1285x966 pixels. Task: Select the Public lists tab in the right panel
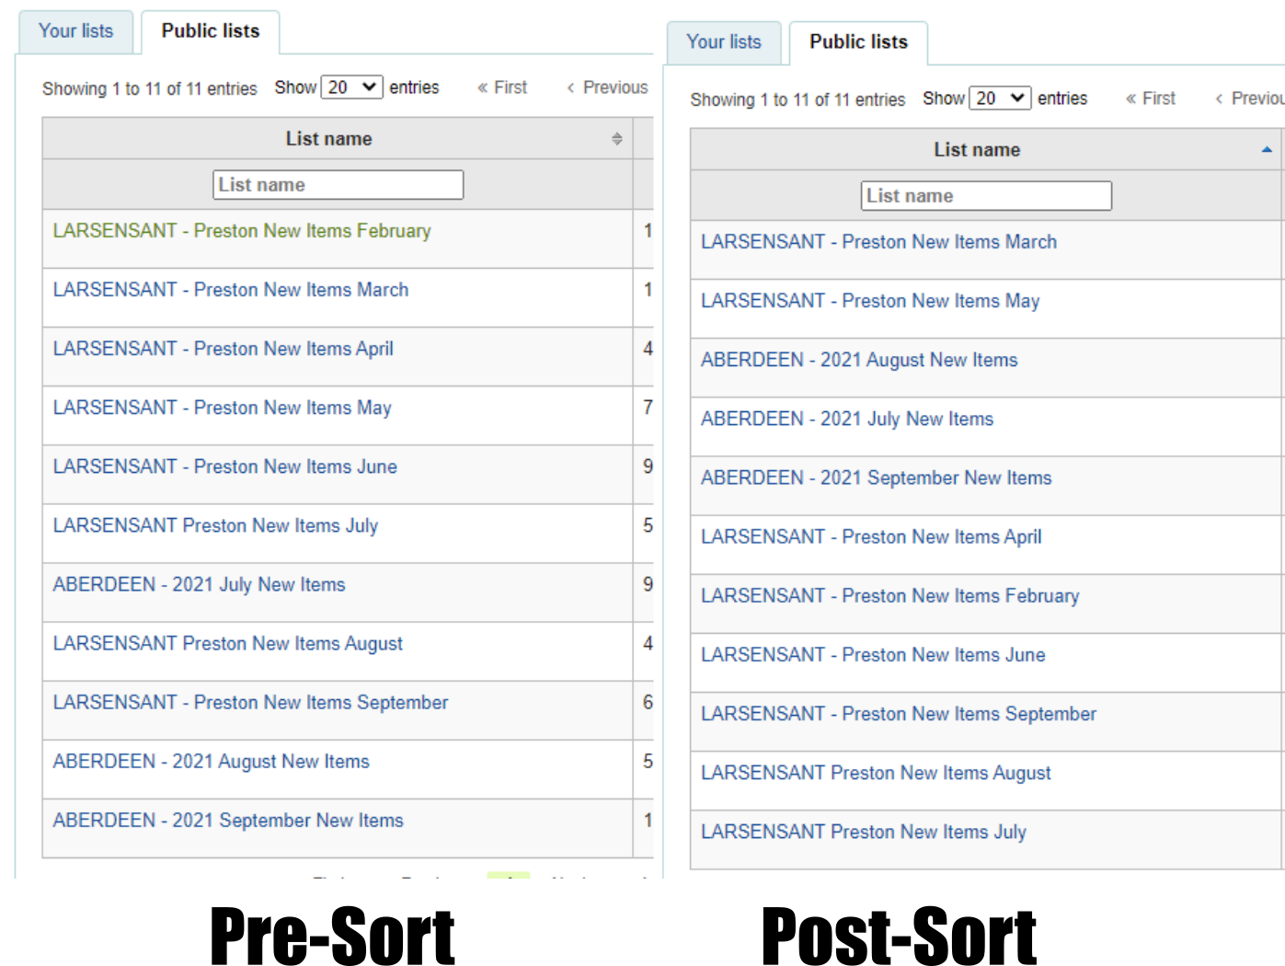pos(858,42)
